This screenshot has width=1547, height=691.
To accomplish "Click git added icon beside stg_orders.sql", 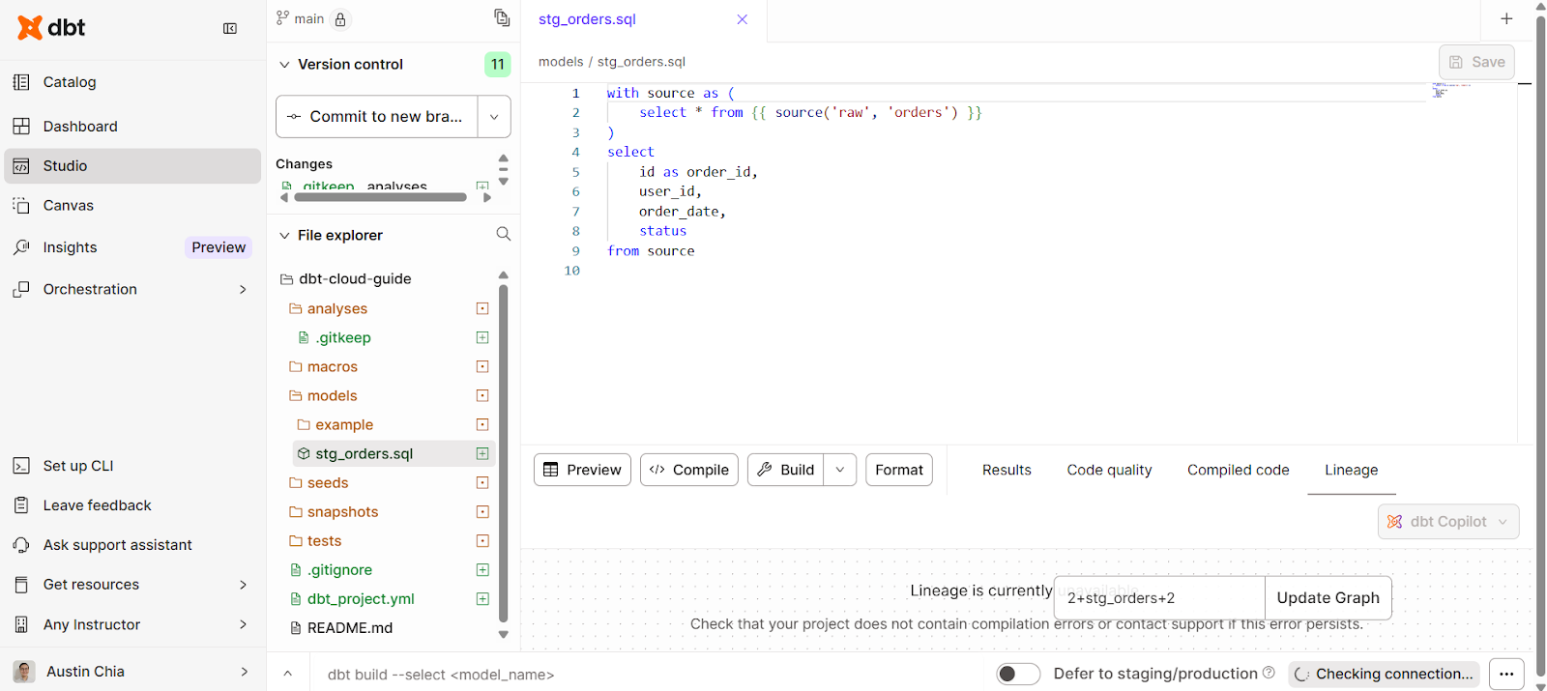I will point(482,454).
